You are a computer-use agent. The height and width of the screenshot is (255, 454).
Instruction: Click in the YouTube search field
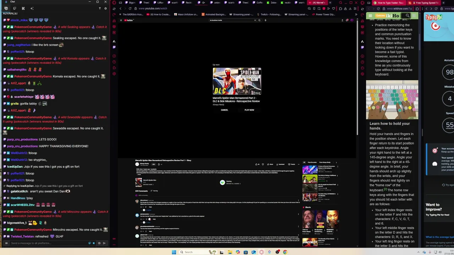pos(231,20)
